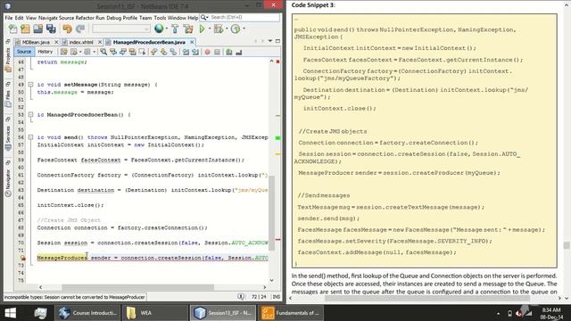Image resolution: width=571 pixels, height=321 pixels.
Task: Switch to Fundamentals of taskbar window
Action: 292,313
